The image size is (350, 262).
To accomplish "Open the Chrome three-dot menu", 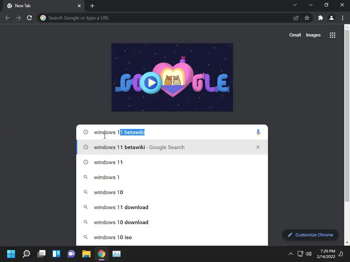I will click(342, 18).
